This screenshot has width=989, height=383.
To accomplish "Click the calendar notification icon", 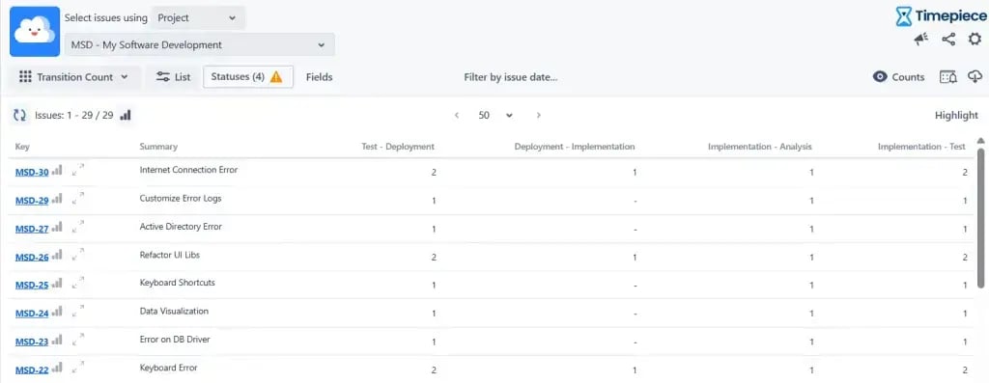I will click(948, 77).
